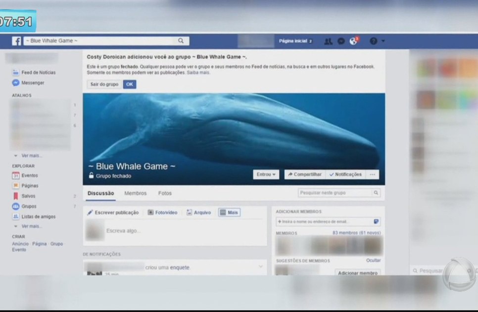Click Evento link under Criar
478x312 pixels.
tap(19, 250)
